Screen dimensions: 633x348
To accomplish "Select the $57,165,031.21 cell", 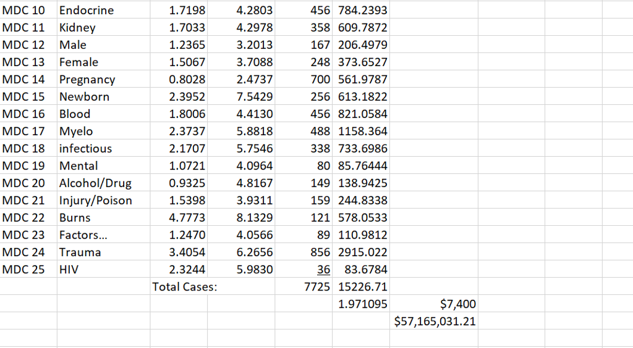I will 434,321.
